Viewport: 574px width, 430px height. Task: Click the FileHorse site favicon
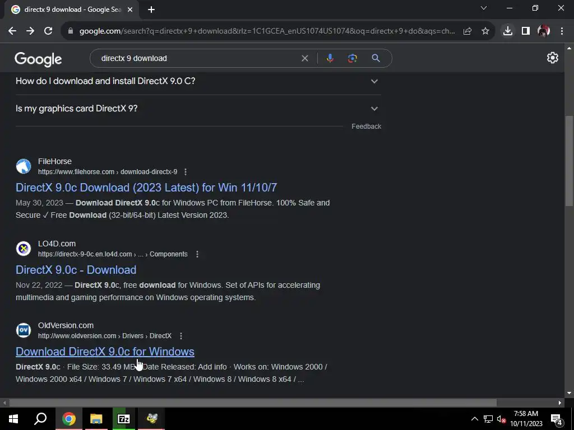coord(24,166)
